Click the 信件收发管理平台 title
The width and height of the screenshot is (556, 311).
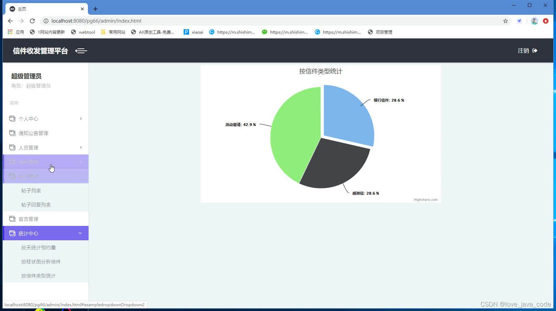(40, 51)
